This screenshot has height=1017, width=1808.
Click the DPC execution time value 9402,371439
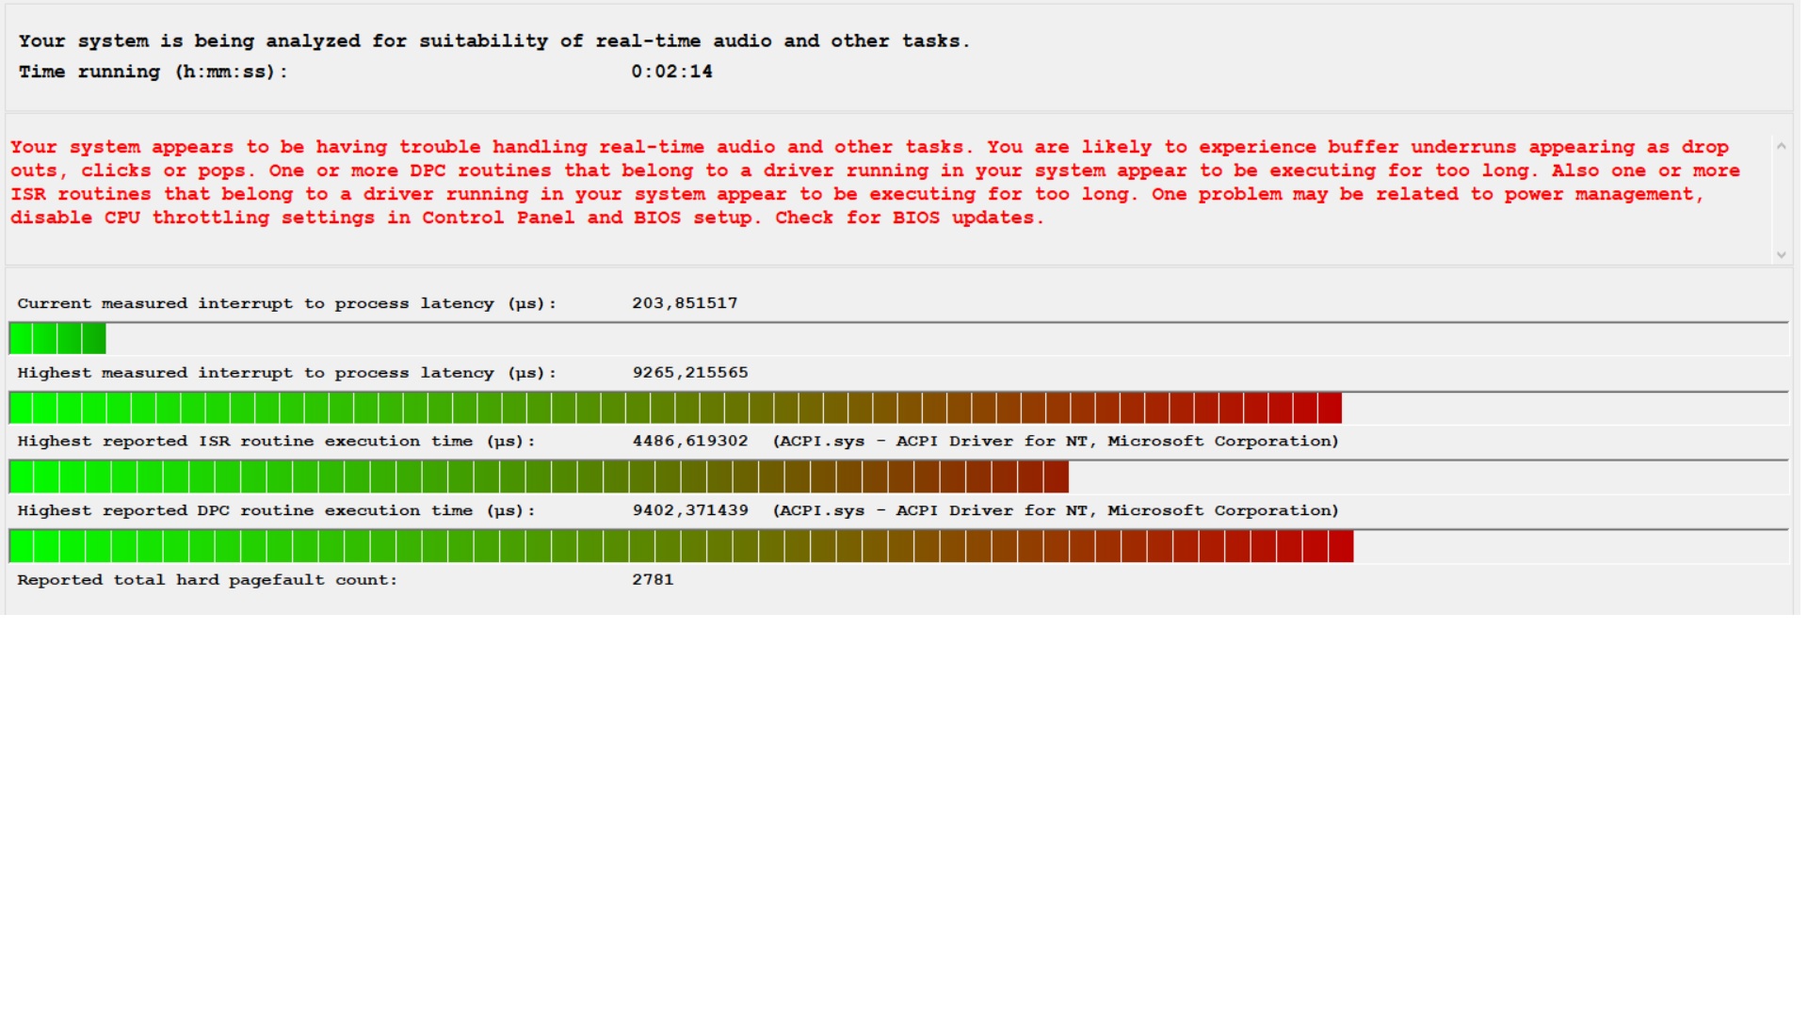click(x=690, y=510)
